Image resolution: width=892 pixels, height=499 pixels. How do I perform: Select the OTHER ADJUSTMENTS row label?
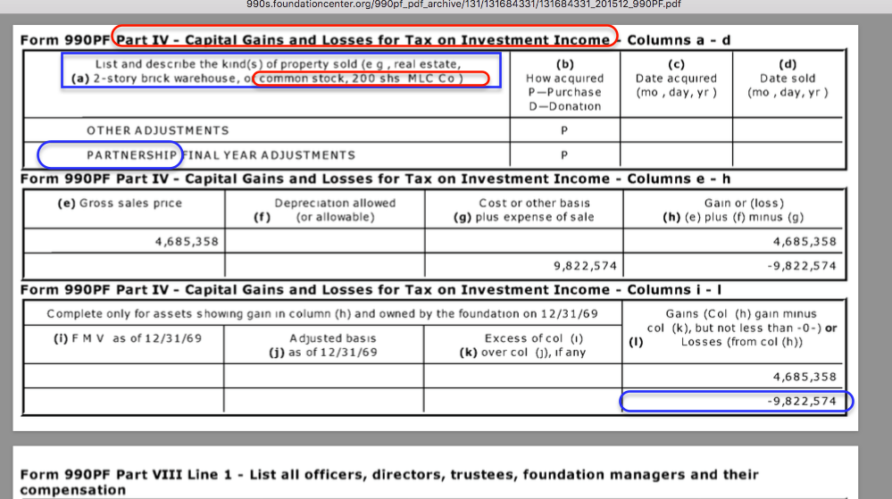[157, 130]
